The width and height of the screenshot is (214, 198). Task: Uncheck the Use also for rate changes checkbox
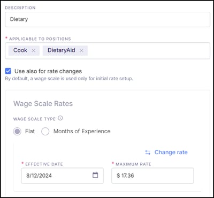coord(8,71)
